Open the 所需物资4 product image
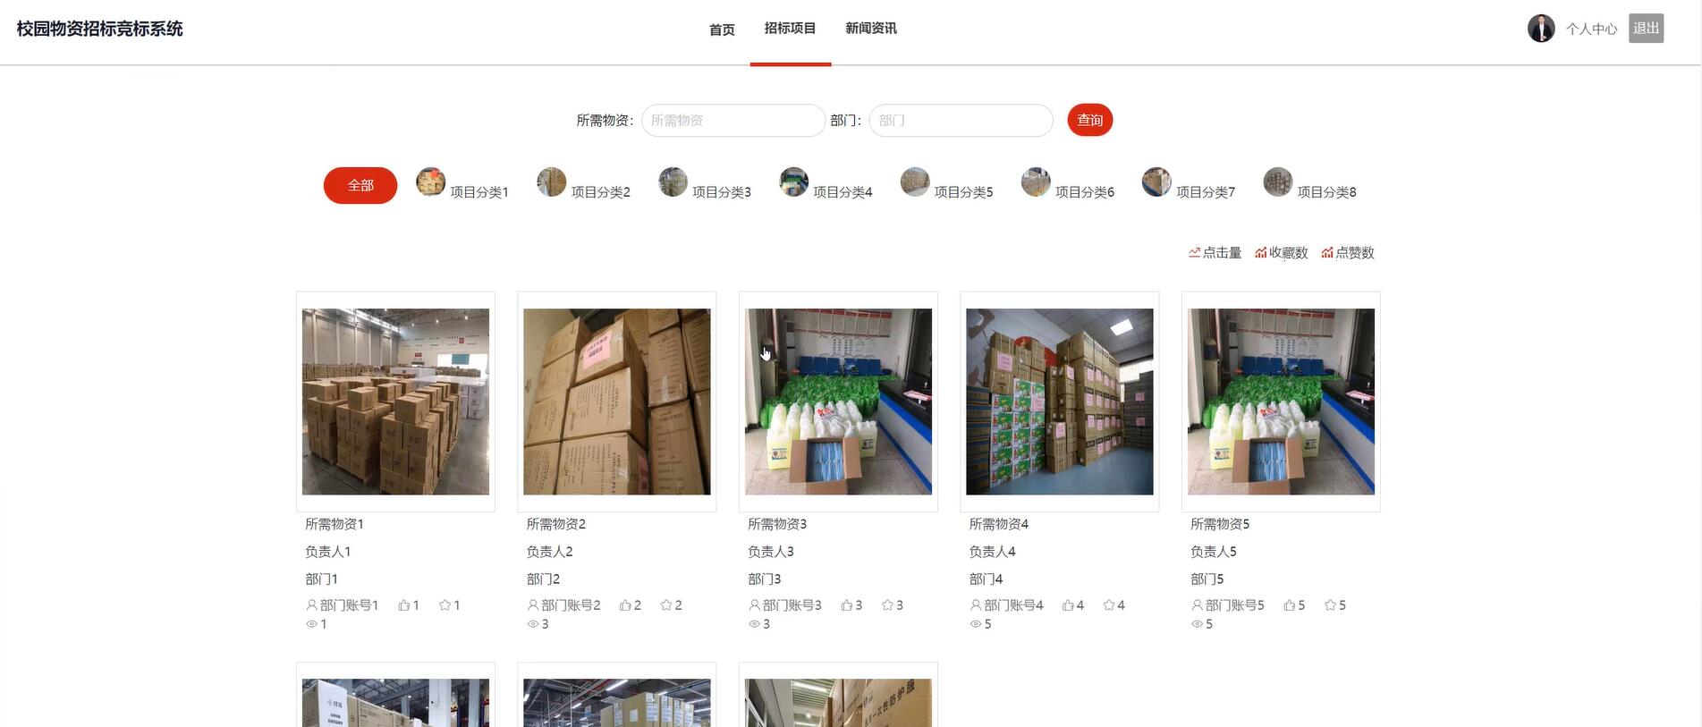Screen dimensions: 1702x727 (x=1060, y=402)
